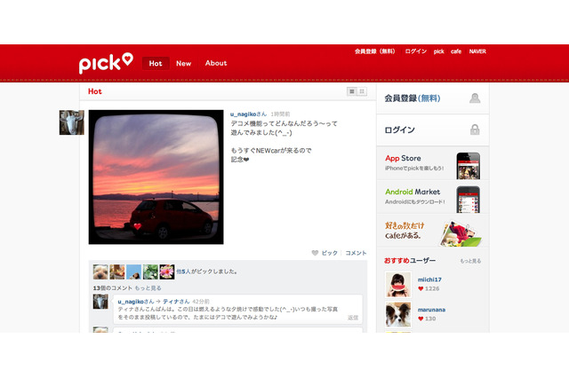Viewport: 569px width, 378px height.
Task: Open the pick link in top bar
Action: [x=438, y=51]
